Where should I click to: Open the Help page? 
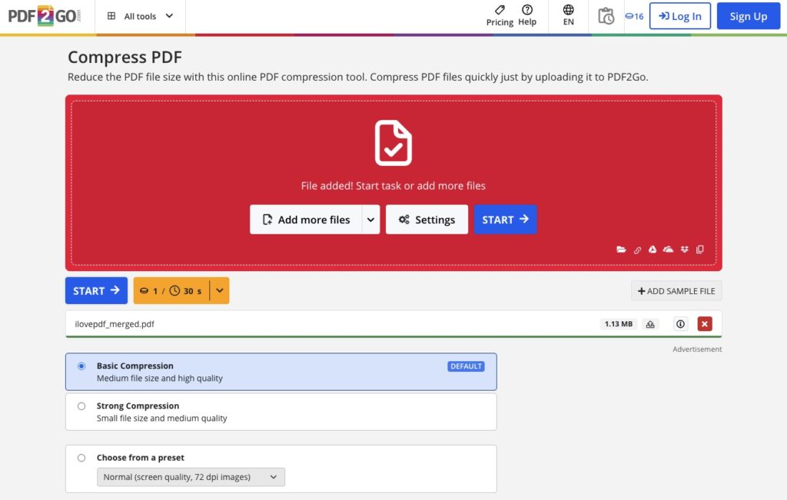tap(527, 15)
